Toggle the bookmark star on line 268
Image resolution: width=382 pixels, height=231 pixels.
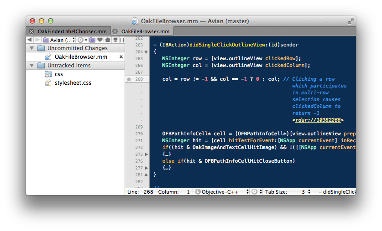pos(129,79)
